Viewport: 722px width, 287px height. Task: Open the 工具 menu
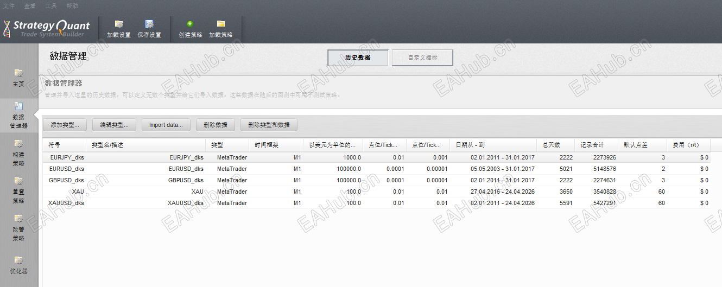click(51, 6)
